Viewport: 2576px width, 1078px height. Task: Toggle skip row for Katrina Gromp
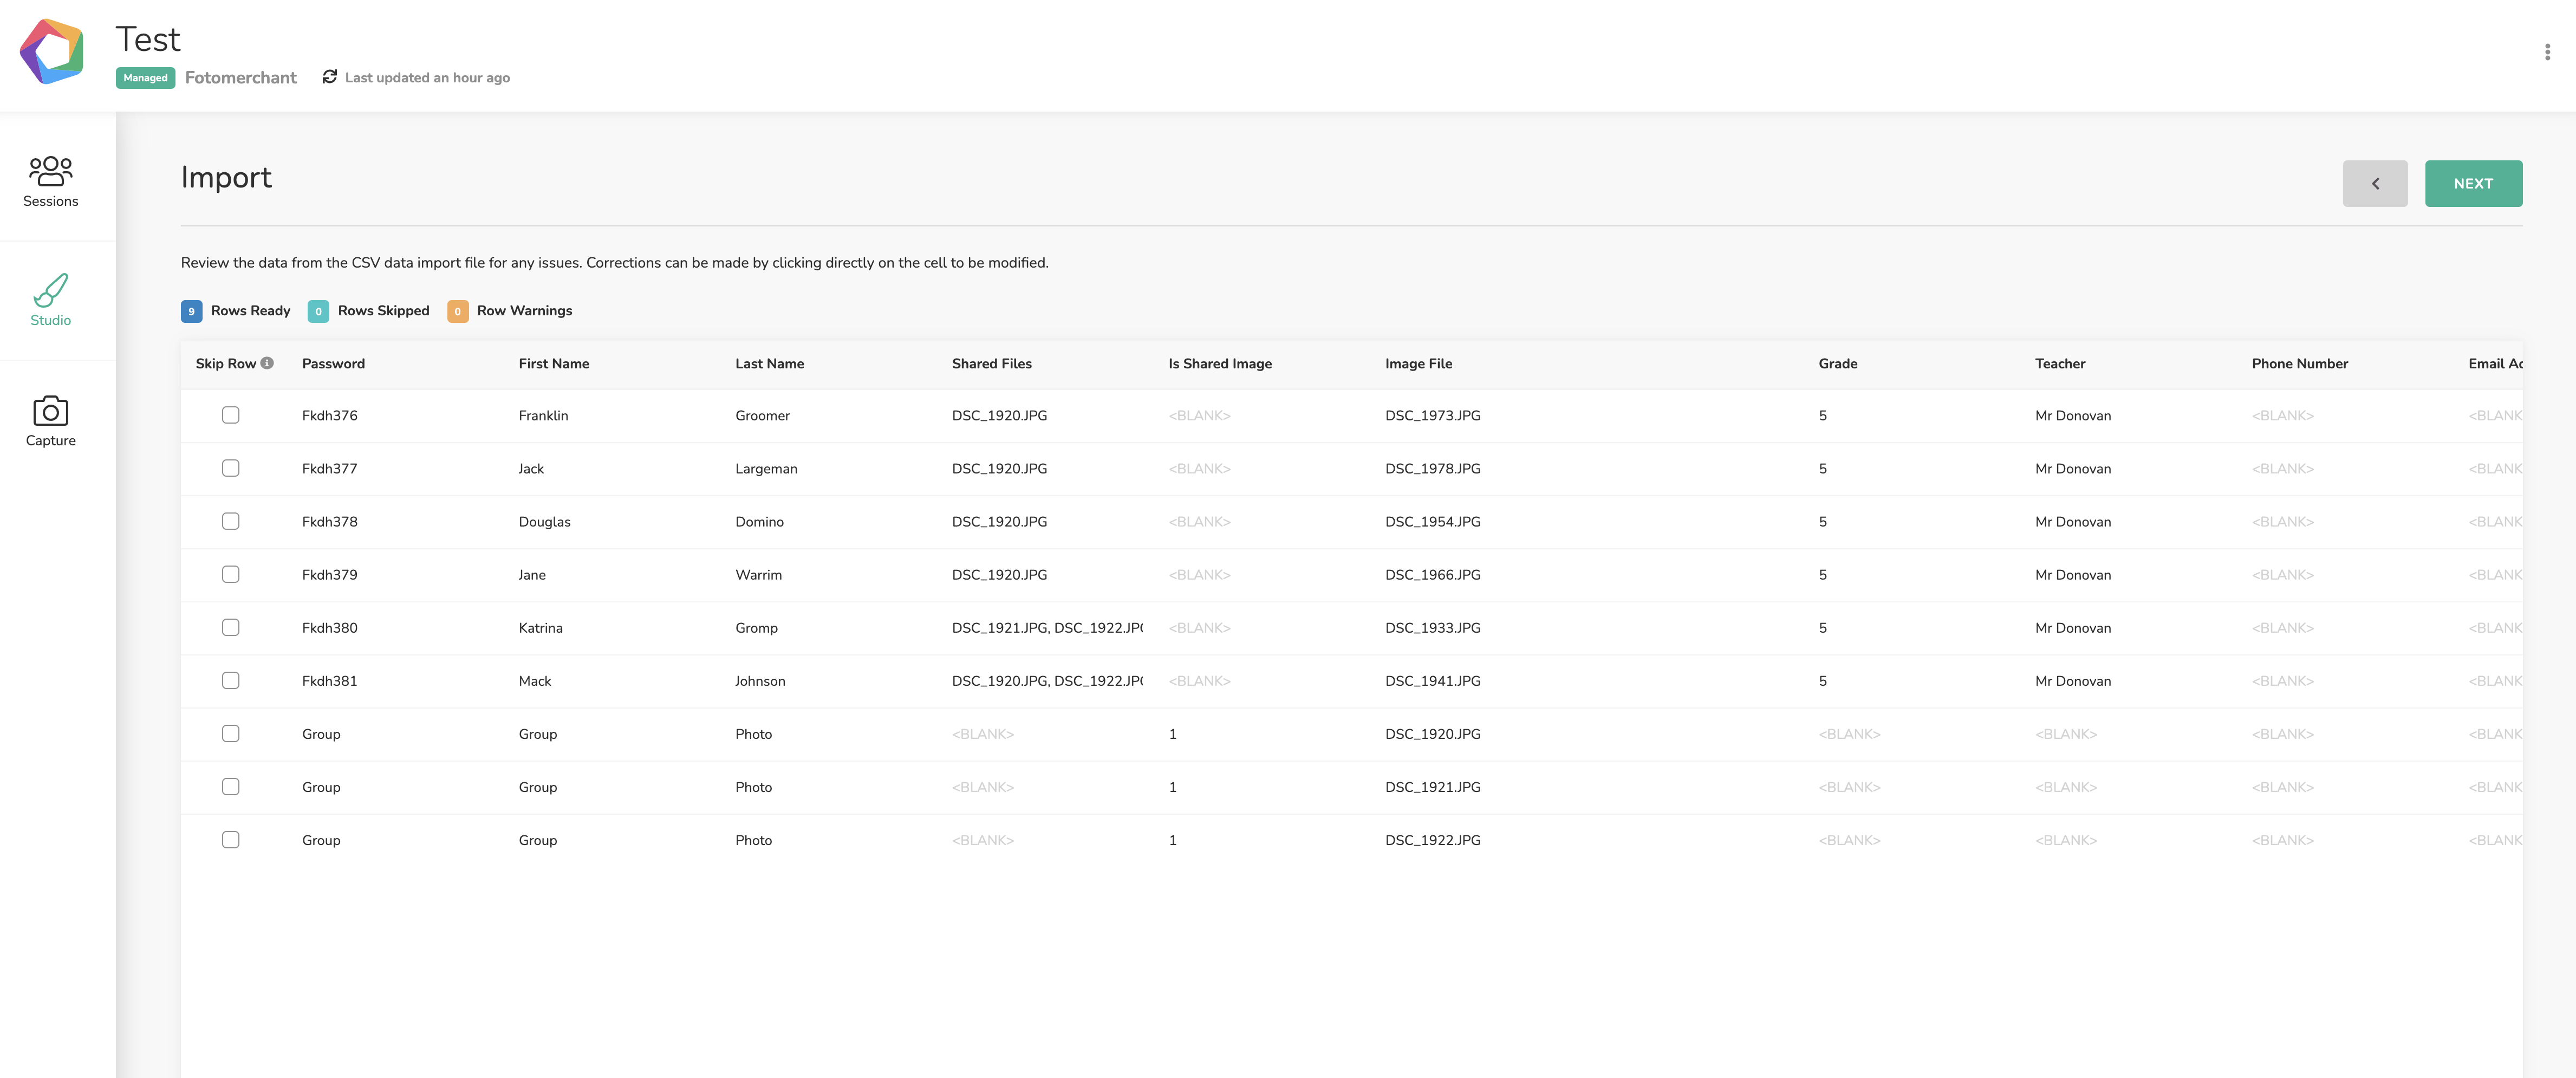(230, 627)
